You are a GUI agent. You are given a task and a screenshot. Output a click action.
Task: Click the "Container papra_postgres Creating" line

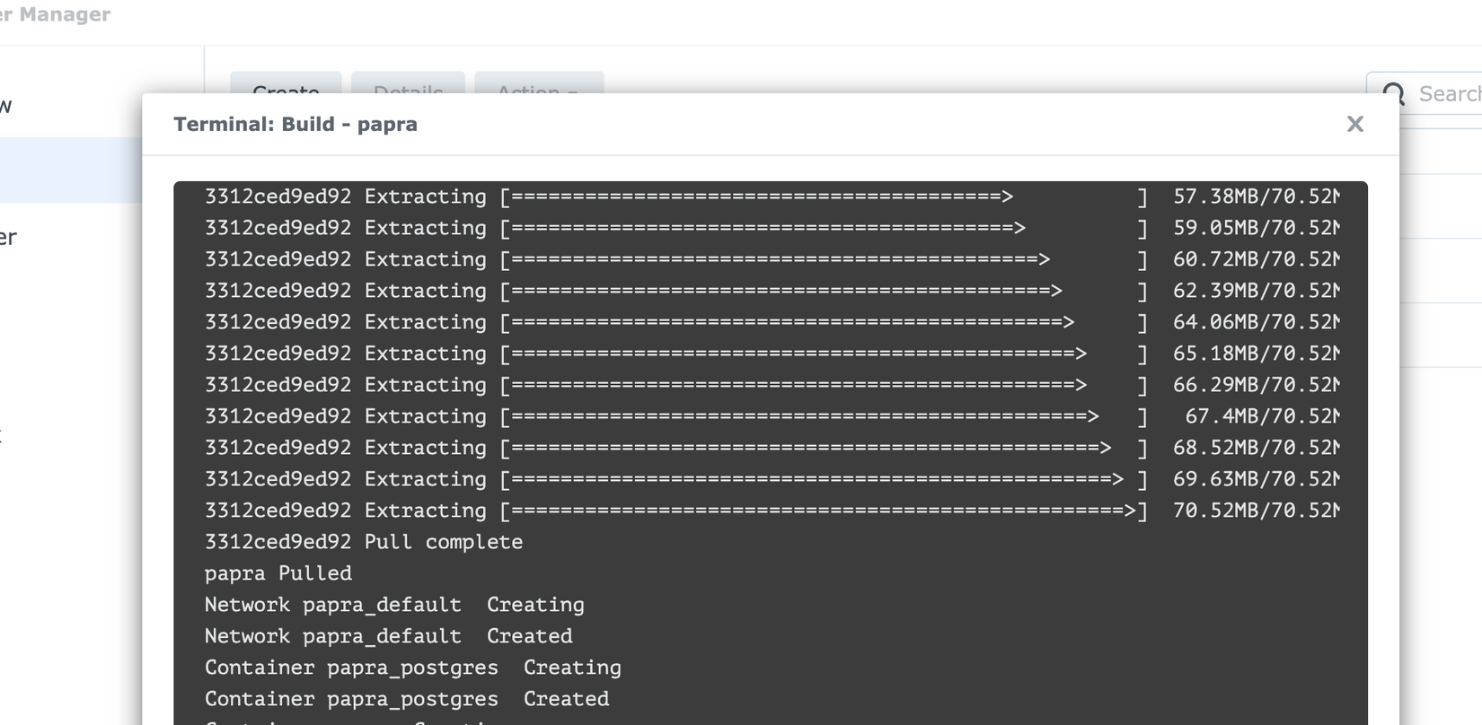(412, 668)
